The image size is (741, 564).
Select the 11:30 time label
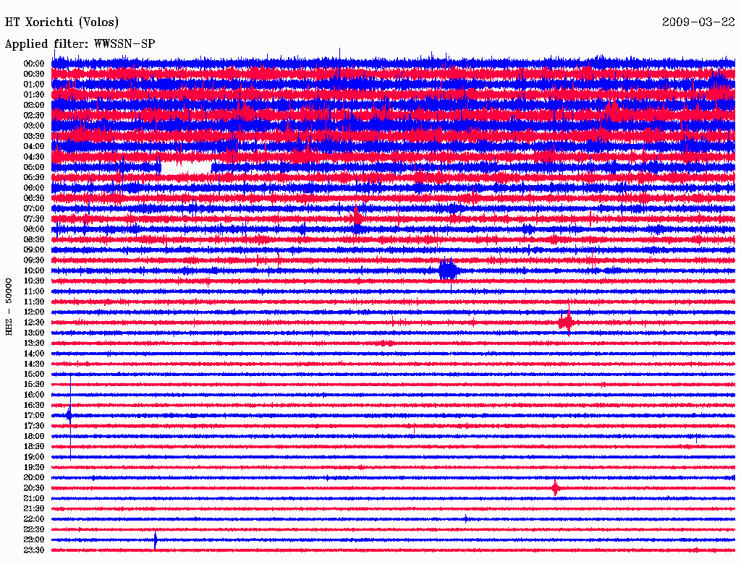click(x=33, y=302)
